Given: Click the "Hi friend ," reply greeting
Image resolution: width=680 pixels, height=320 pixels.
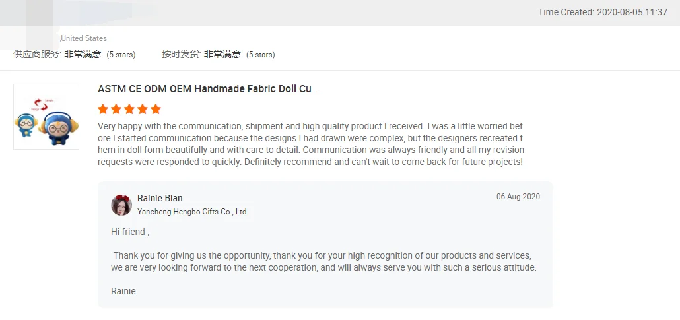Looking at the screenshot, I should (130, 232).
